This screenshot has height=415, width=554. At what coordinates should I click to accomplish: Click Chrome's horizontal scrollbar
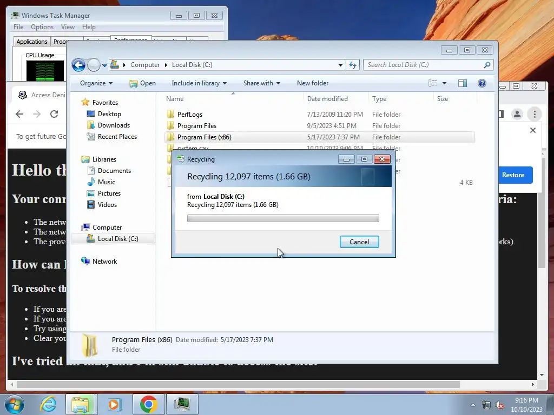pyautogui.click(x=238, y=384)
